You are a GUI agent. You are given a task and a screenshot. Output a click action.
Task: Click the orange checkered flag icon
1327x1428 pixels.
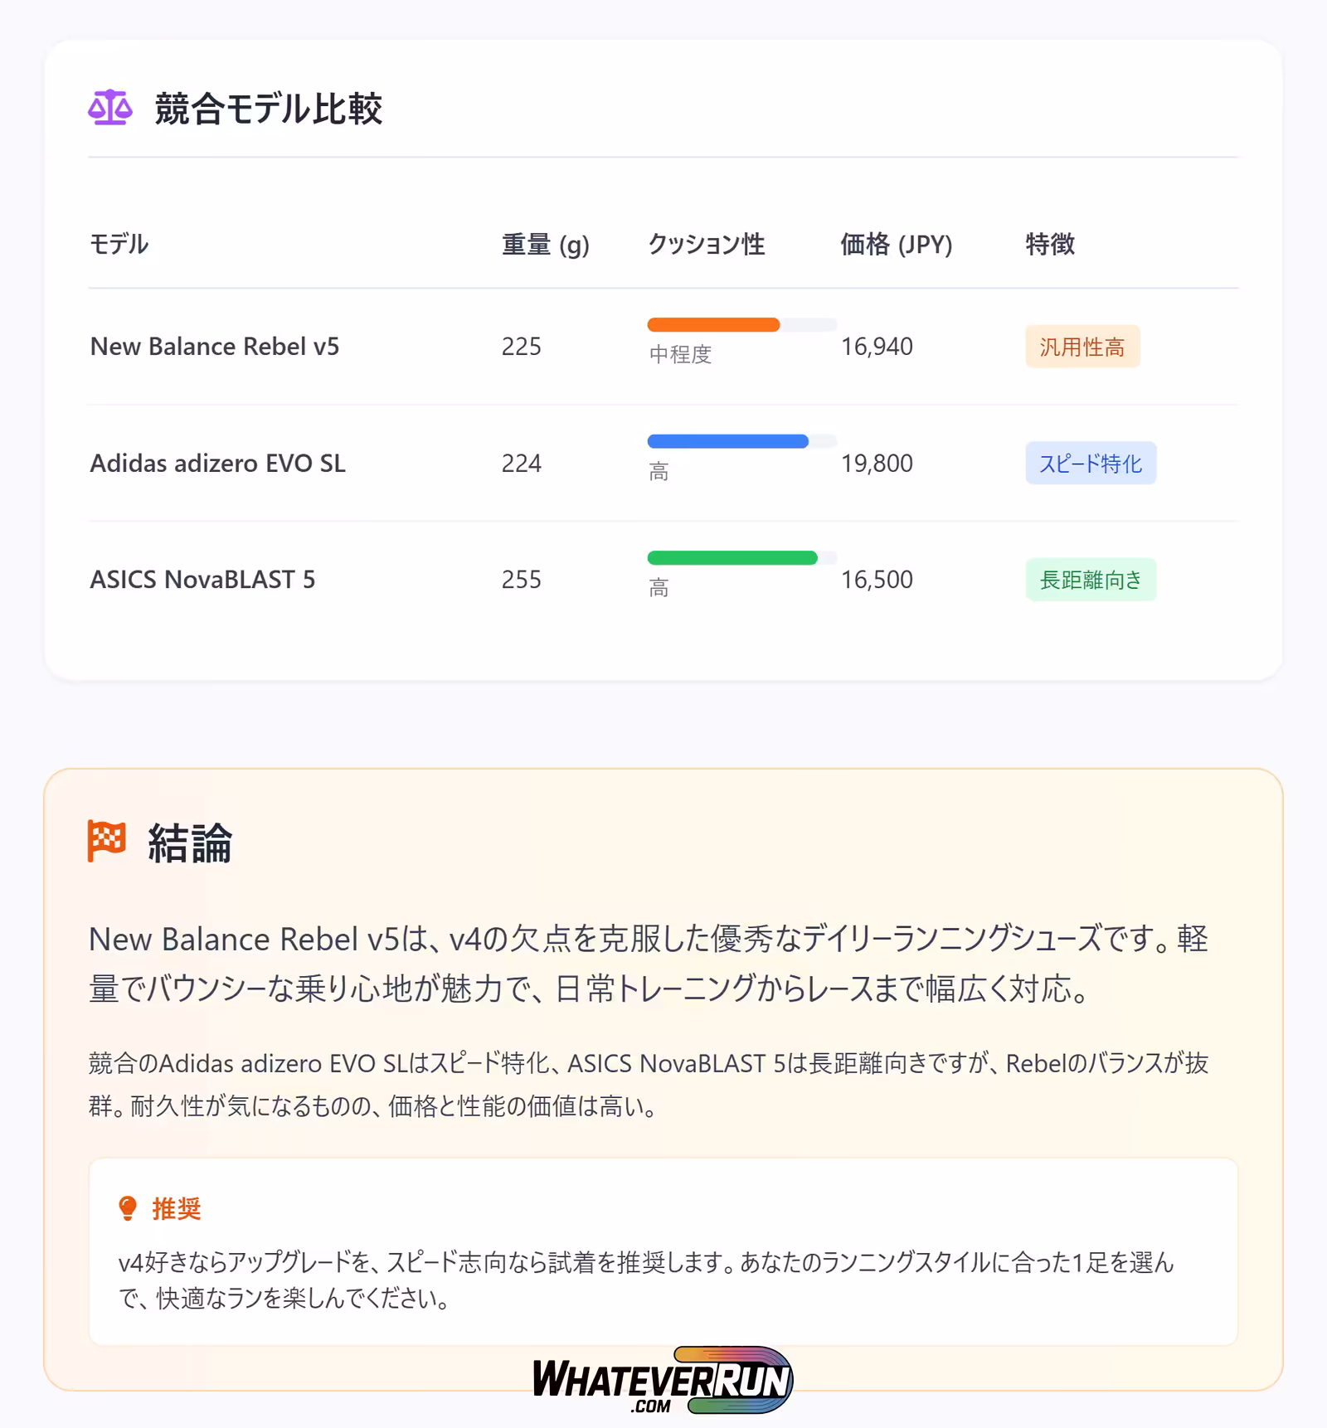pos(107,841)
